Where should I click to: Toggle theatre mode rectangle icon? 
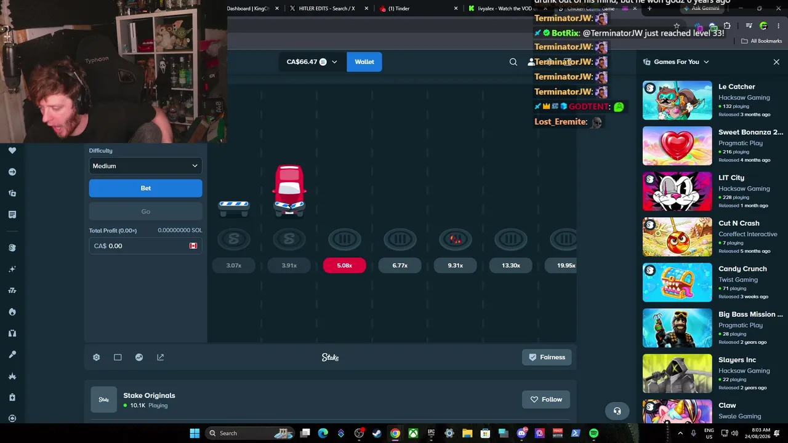click(118, 357)
